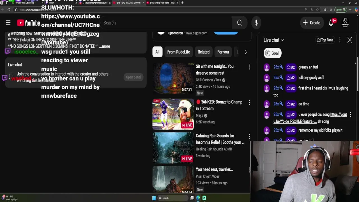The width and height of the screenshot is (359, 202).
Task: Open the 'Calming Rain Sounds' live thumbnail
Action: tap(173, 148)
